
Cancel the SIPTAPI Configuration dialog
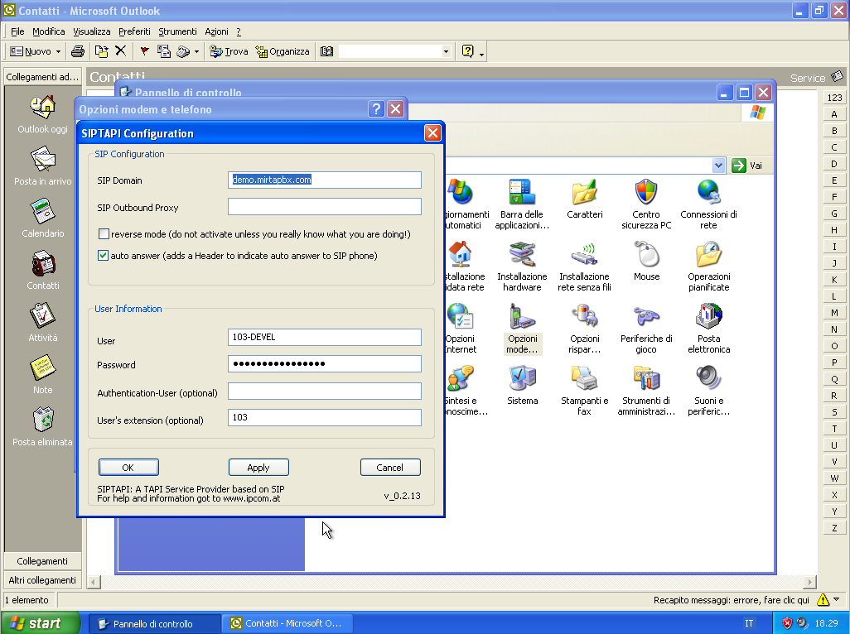tap(390, 468)
